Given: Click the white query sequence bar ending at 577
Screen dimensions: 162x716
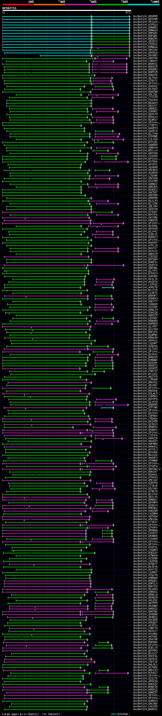Looking at the screenshot, I should [x=67, y=11].
